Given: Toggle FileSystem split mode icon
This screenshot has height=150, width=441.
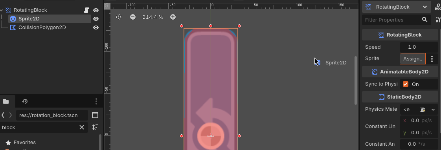Looking at the screenshot, I should 96,115.
